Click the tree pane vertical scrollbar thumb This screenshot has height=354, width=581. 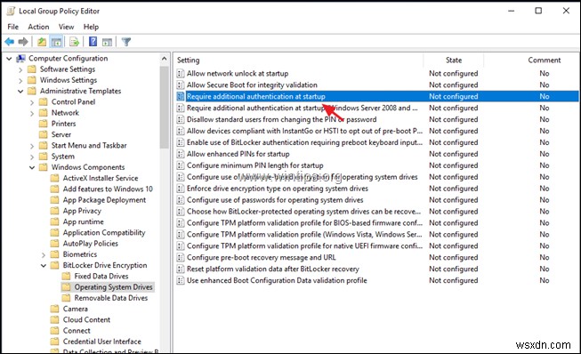coord(164,108)
